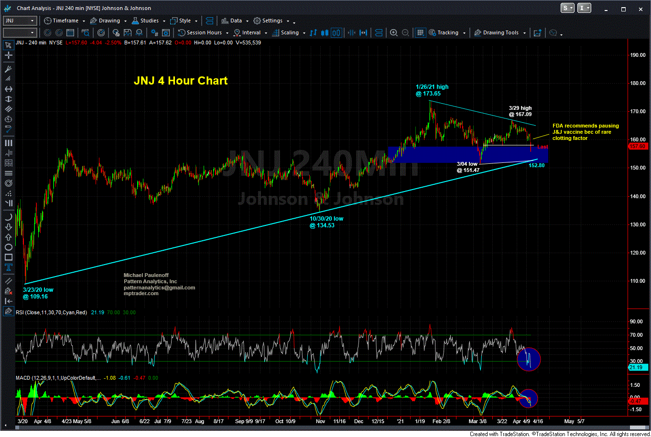Expand the Drawing dropdown arrow
Screen dimensions: 651x437
coord(126,21)
